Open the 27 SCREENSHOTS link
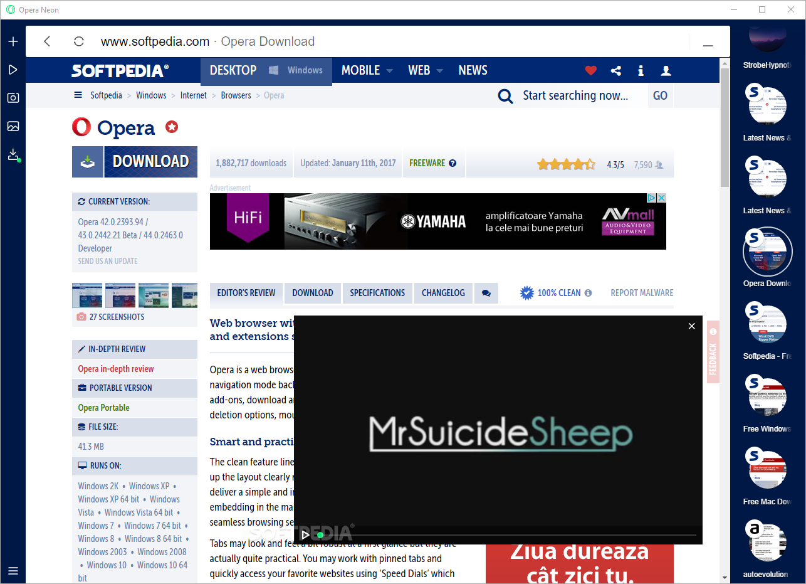The height and width of the screenshot is (584, 806). pyautogui.click(x=117, y=317)
